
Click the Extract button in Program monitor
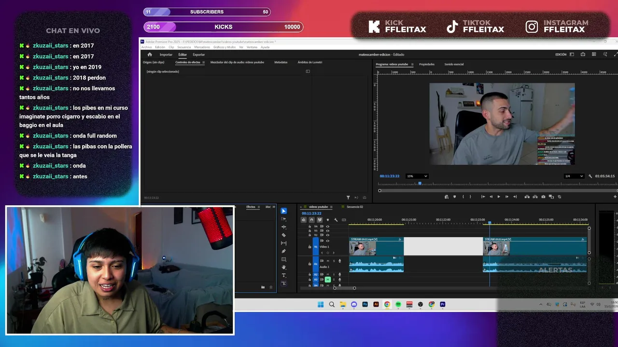tap(535, 197)
